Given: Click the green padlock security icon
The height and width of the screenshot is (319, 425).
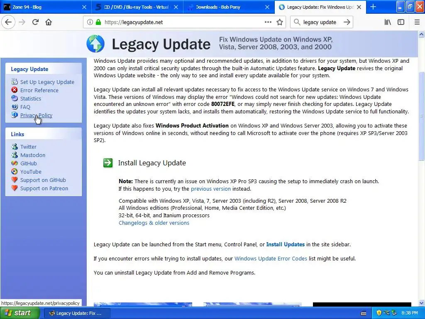Looking at the screenshot, I should tap(98, 22).
